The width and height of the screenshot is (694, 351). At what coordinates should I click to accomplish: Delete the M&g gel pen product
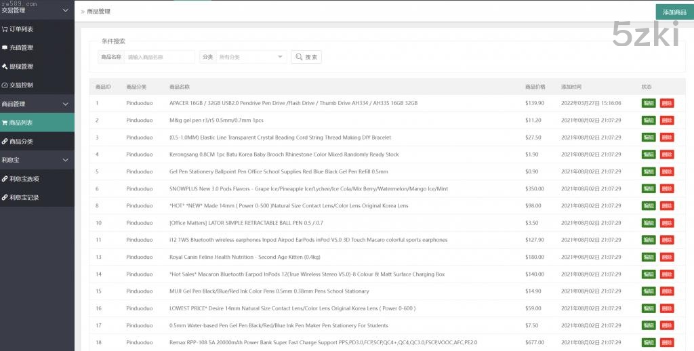coord(667,120)
